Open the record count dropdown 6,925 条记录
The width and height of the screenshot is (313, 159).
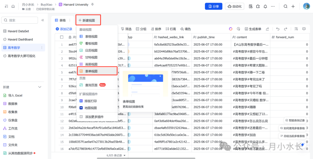click(116, 155)
